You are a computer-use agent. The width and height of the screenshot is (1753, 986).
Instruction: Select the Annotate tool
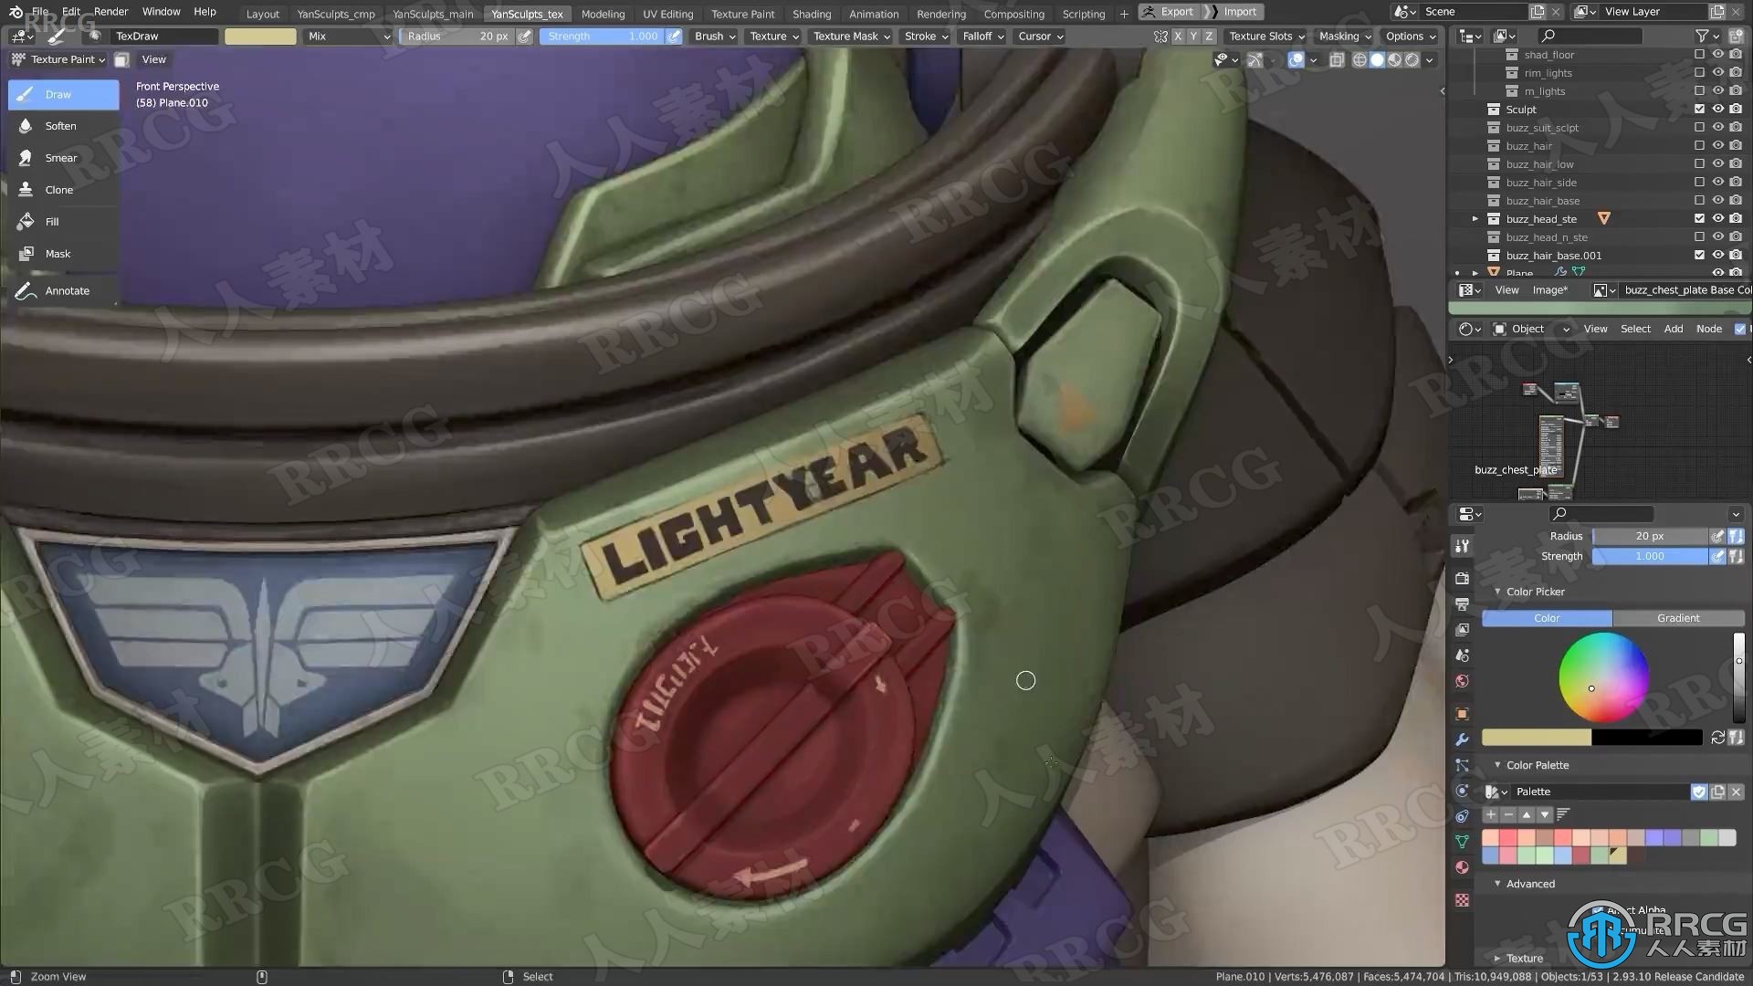[68, 290]
